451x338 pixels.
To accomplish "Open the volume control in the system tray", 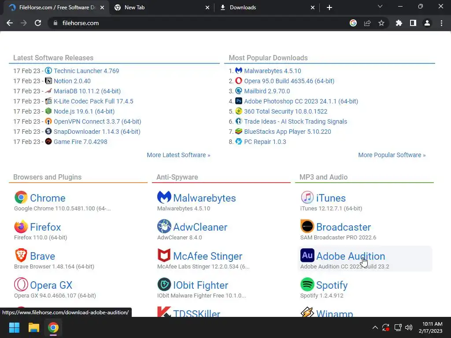I will tap(408, 327).
